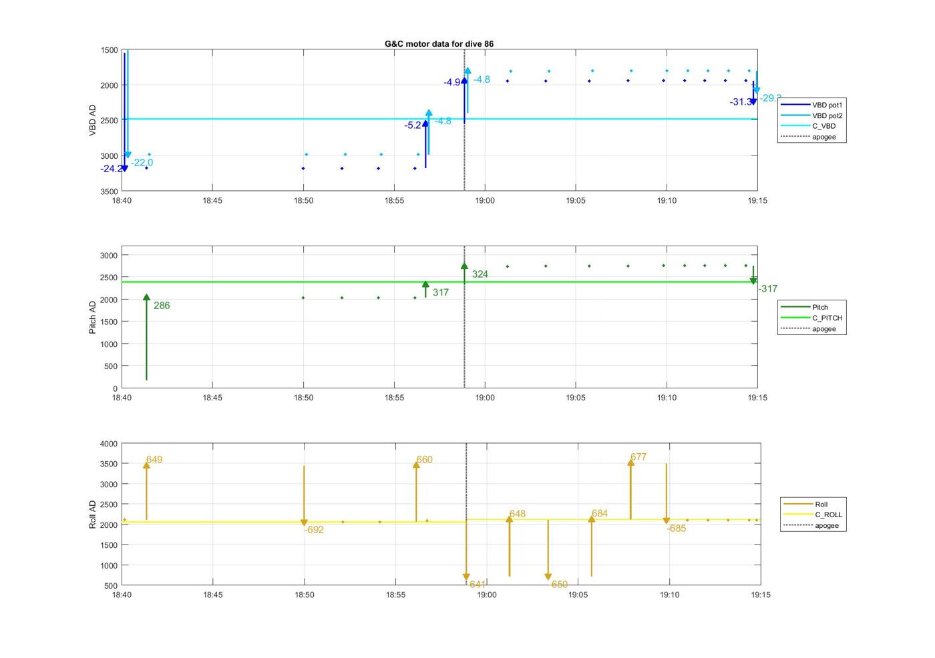Click the "2500" tick on the VBD axis
935x658 pixels.
(109, 121)
